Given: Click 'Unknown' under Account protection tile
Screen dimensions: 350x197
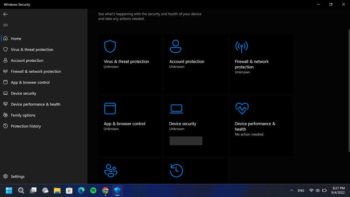Looking at the screenshot, I should coord(177,67).
